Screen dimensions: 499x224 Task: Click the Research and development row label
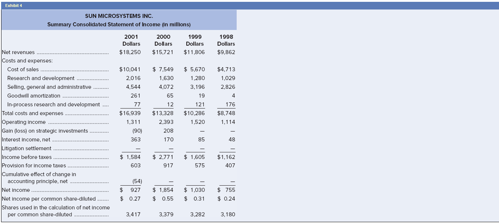[x=41, y=78]
